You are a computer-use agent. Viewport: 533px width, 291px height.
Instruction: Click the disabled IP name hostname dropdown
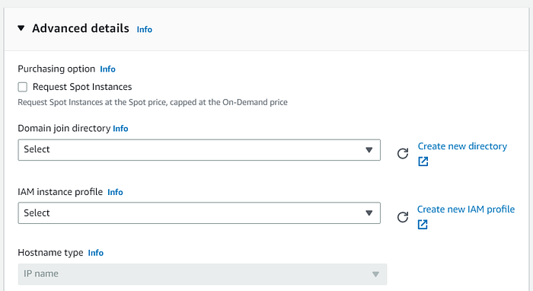[203, 274]
